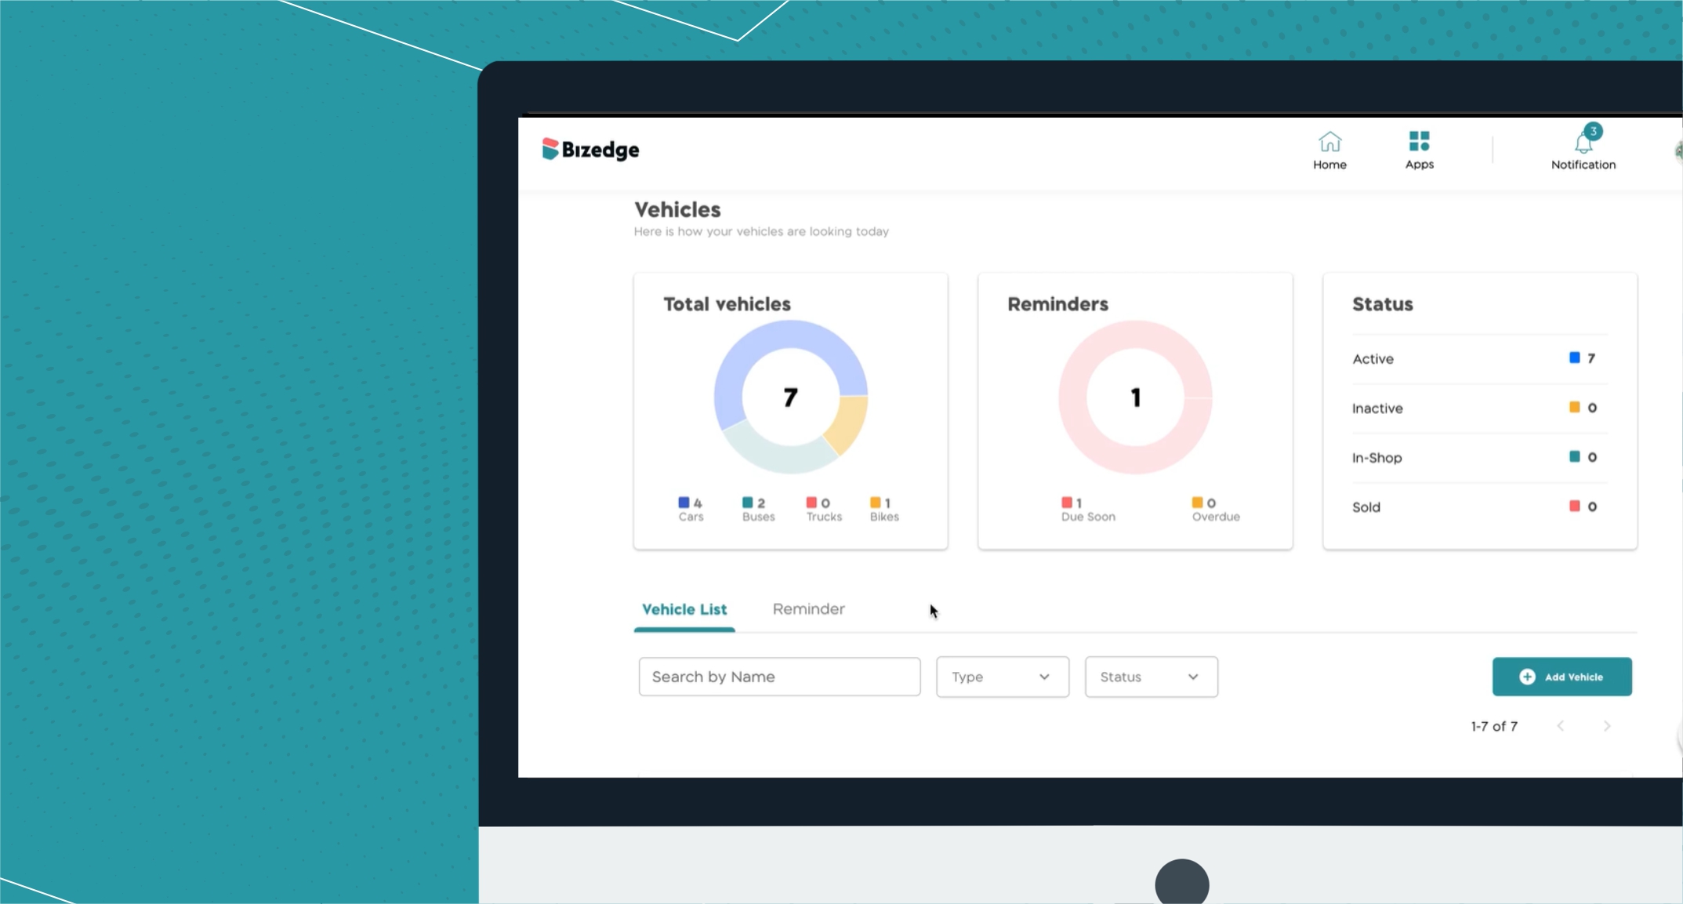Click the Reminders donut chart

click(x=1134, y=397)
